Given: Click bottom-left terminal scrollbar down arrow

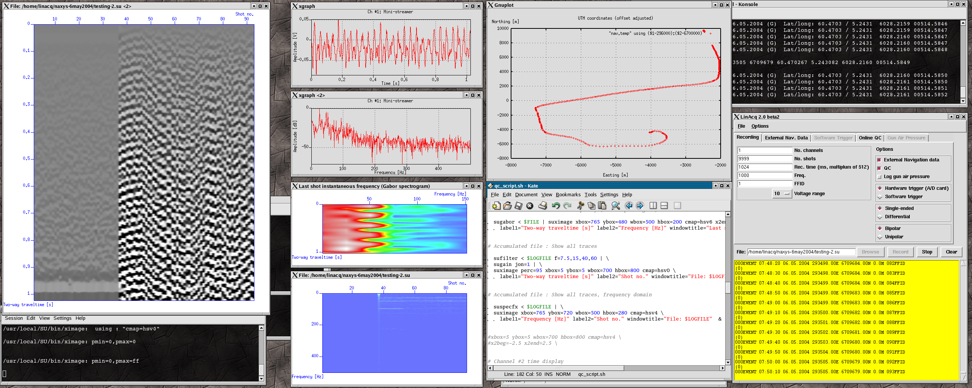Looking at the screenshot, I should click(x=261, y=379).
